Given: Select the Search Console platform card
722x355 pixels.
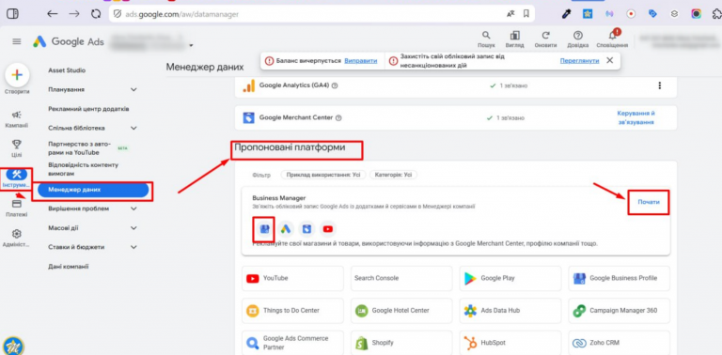Looking at the screenshot, I should pyautogui.click(x=401, y=278).
